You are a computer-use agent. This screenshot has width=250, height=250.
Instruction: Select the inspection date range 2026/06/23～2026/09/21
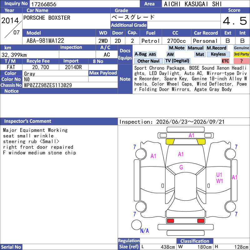(190, 122)
